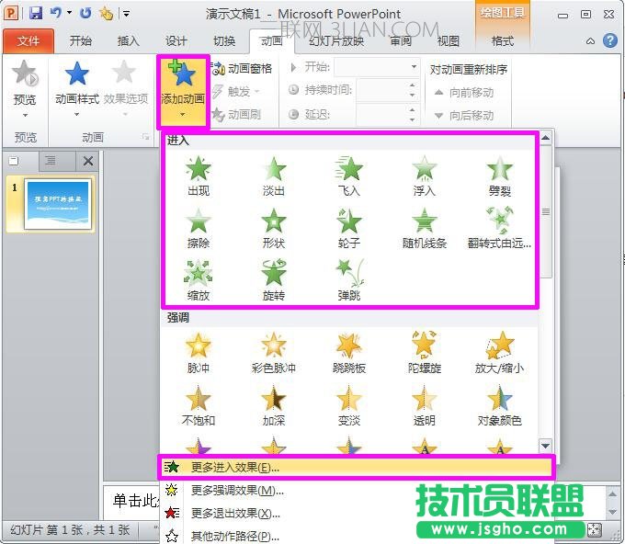Screen dimensions: 625x544
Task: Choose the 飞入 fly-in animation
Action: click(348, 176)
